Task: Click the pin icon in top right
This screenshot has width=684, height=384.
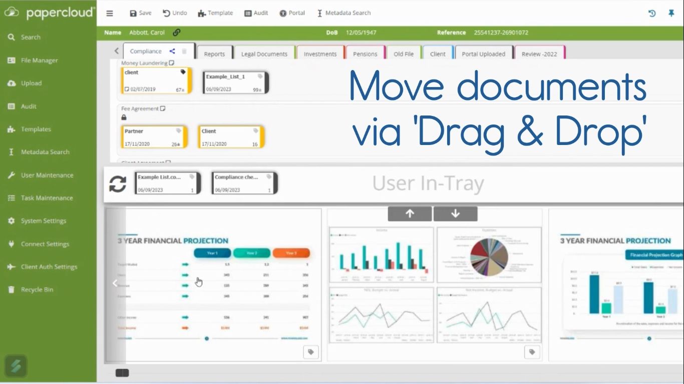Action: click(671, 13)
